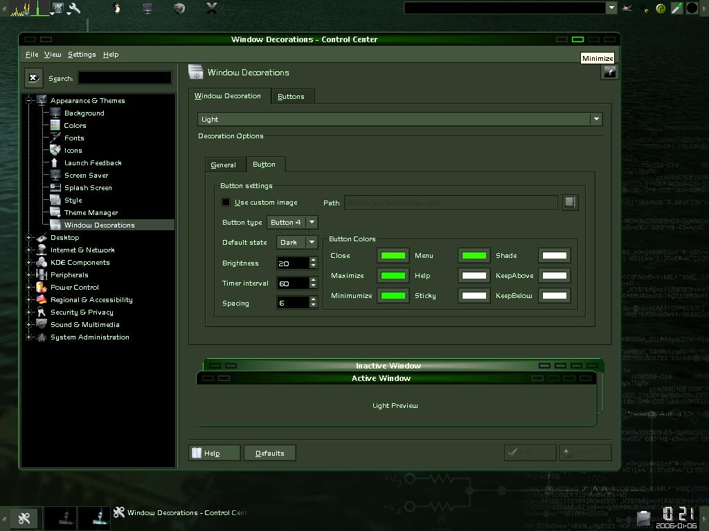The height and width of the screenshot is (531, 709).
Task: Open the Default state dropdown
Action: [297, 243]
